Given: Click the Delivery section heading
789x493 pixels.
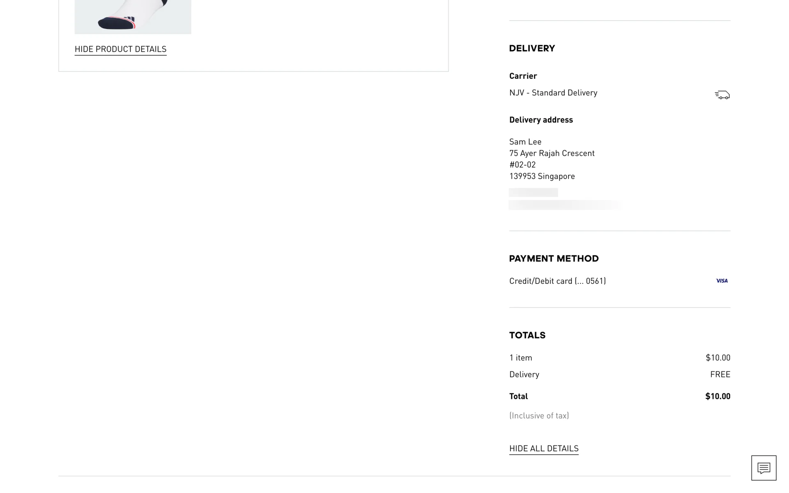Looking at the screenshot, I should pos(532,48).
